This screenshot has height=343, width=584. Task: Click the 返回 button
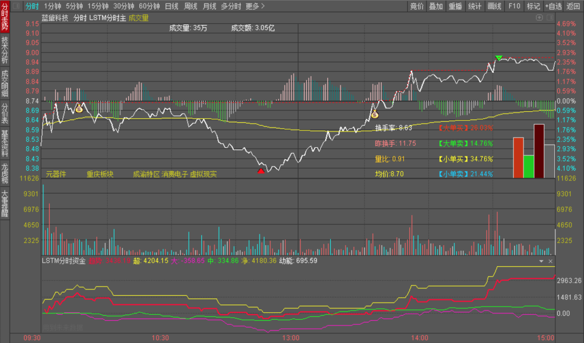tap(573, 6)
